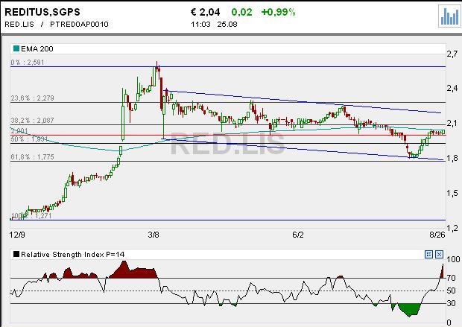
Task: Click the Fibonacci label 0% : 2,591
Action: pos(28,62)
